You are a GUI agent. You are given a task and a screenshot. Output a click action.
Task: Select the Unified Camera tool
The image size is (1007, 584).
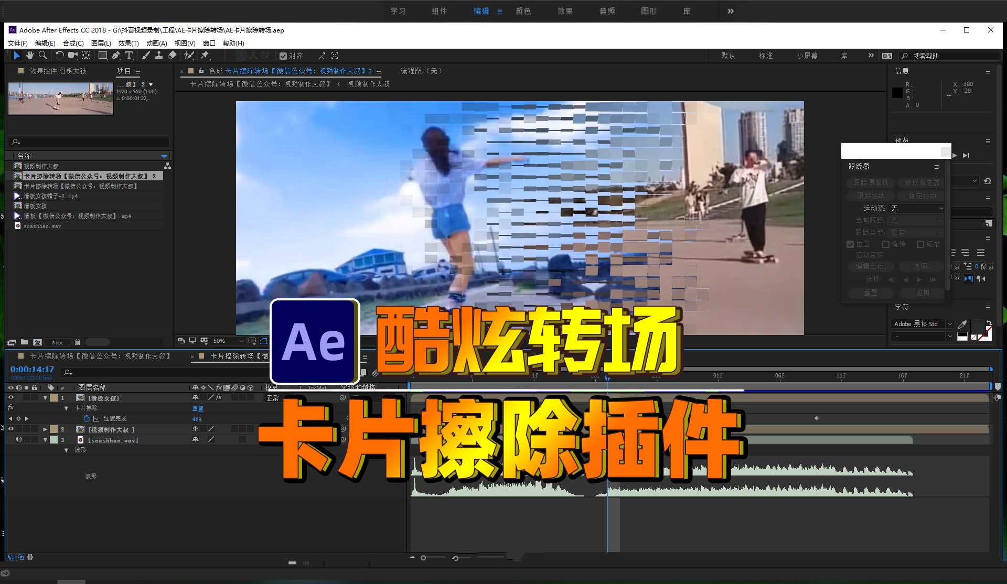pos(72,56)
